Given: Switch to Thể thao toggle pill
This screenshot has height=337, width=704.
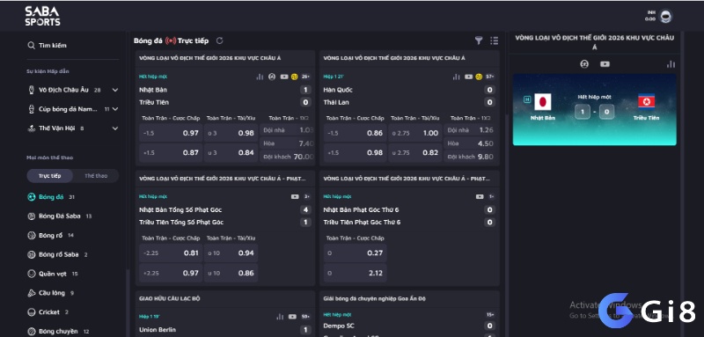Looking at the screenshot, I should [96, 176].
